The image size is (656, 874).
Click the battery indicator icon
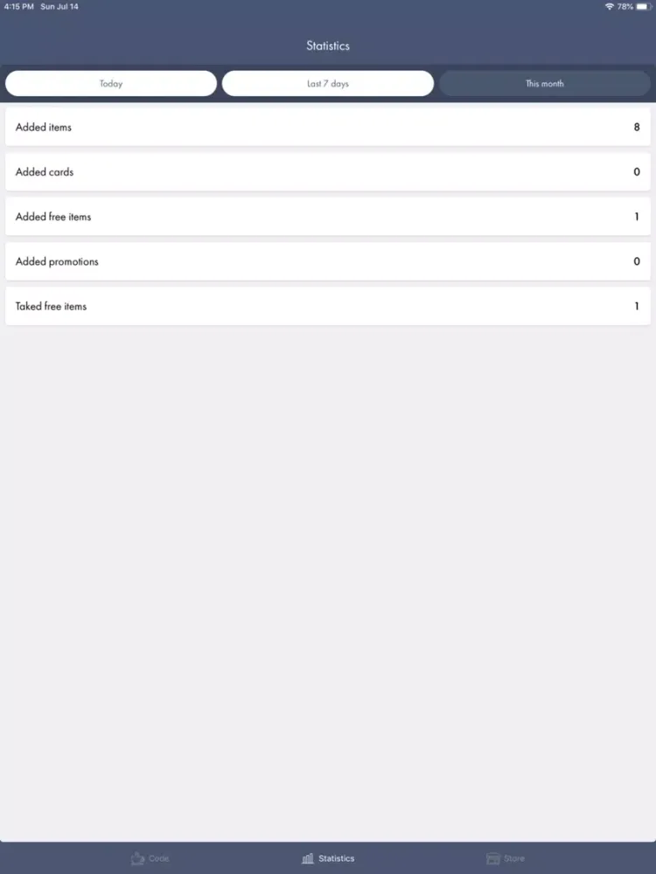point(645,7)
